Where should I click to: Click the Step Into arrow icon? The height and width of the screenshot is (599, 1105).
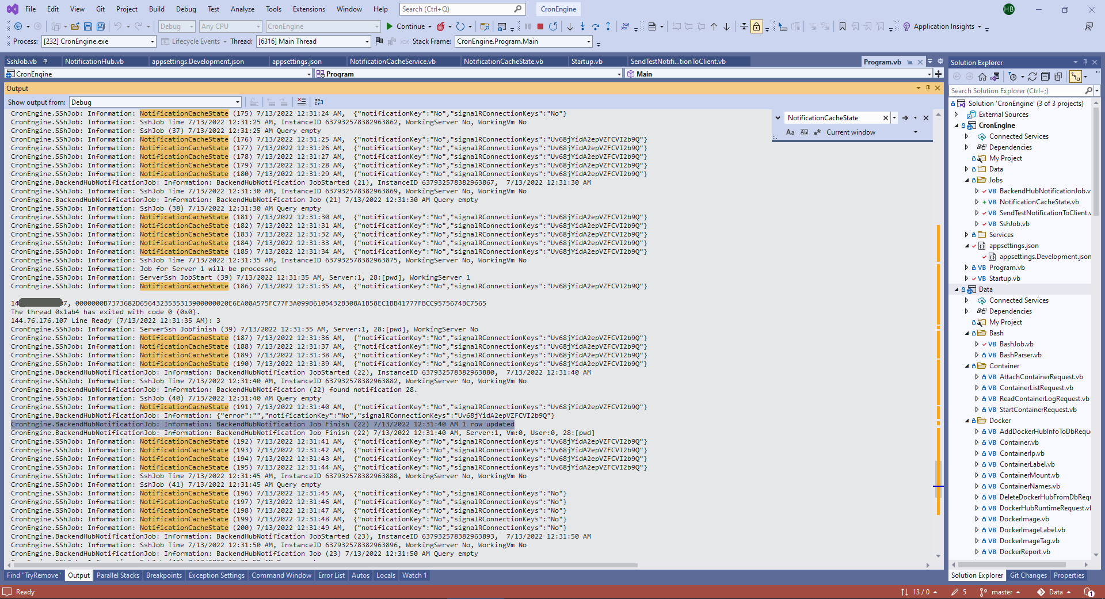pos(582,26)
